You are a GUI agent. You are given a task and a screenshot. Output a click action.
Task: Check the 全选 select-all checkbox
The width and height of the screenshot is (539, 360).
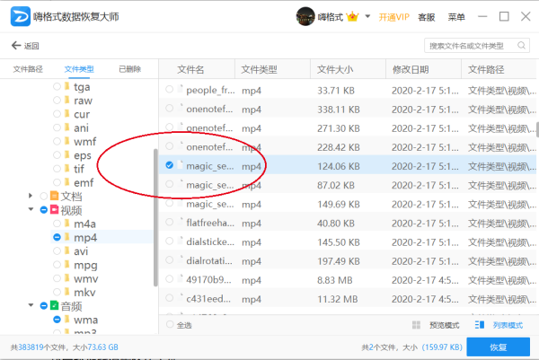click(169, 325)
